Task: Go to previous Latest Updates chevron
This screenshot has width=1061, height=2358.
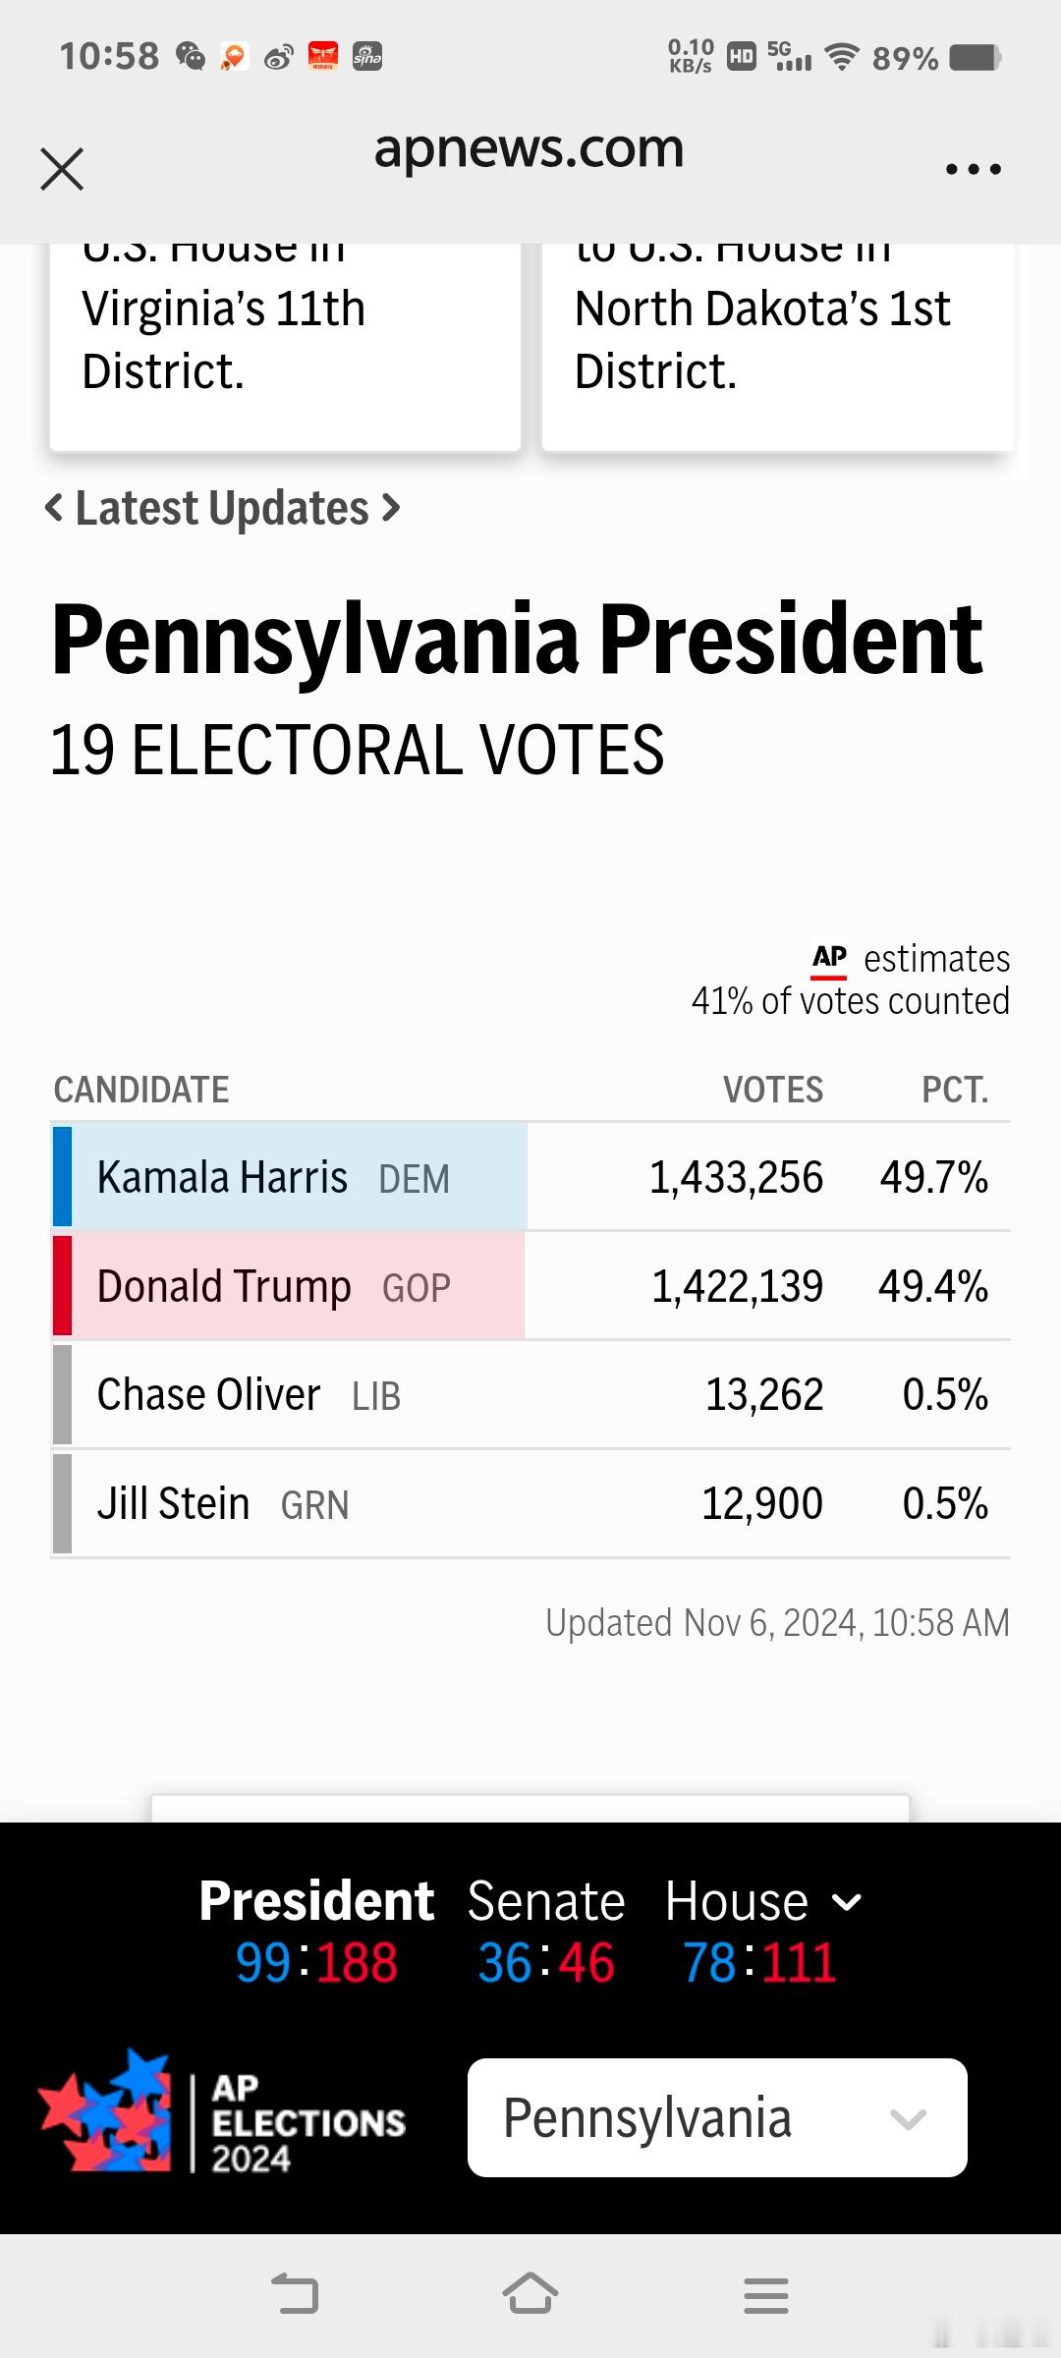Action: pos(55,508)
